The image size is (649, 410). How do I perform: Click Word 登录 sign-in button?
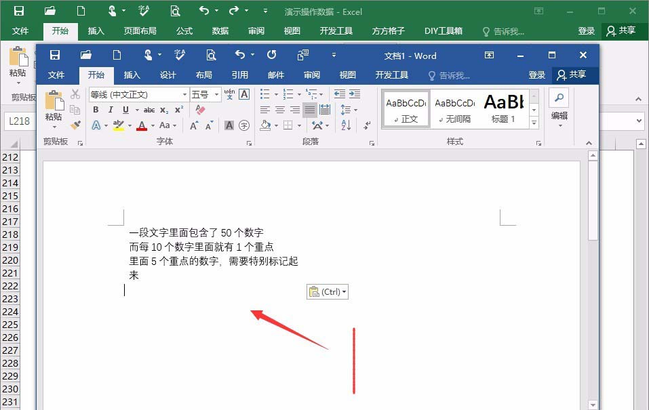[536, 75]
